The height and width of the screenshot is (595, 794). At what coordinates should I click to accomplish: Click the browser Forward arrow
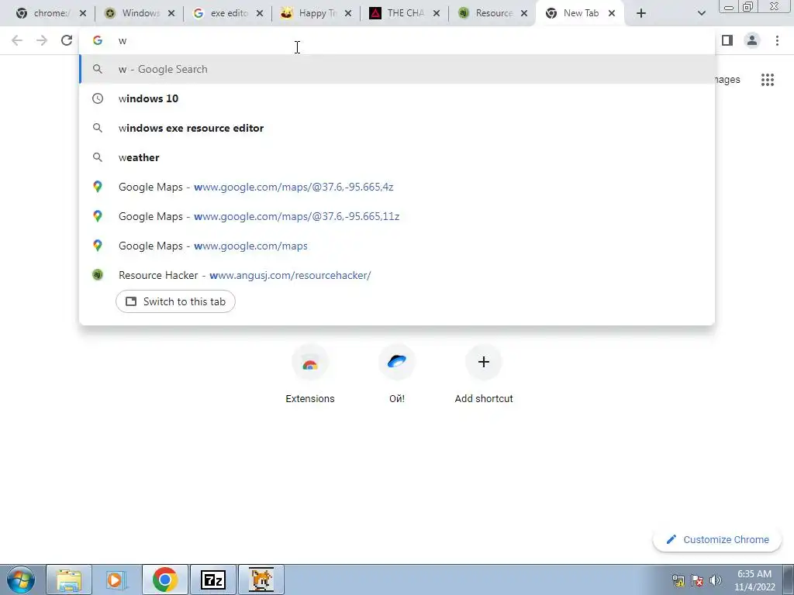(42, 40)
